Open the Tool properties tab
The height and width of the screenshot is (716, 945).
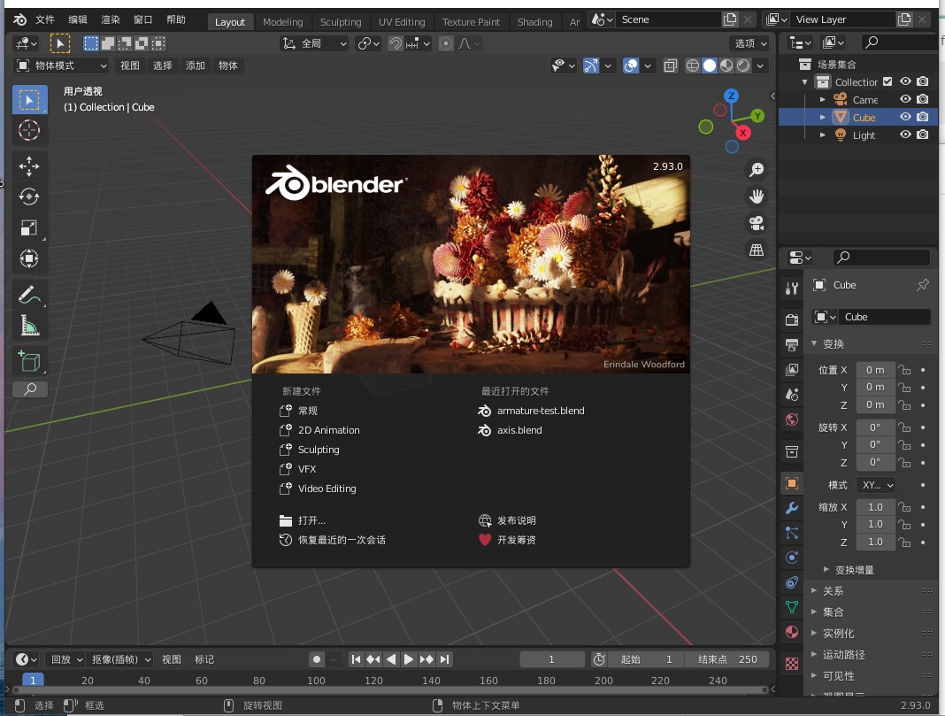tap(792, 289)
